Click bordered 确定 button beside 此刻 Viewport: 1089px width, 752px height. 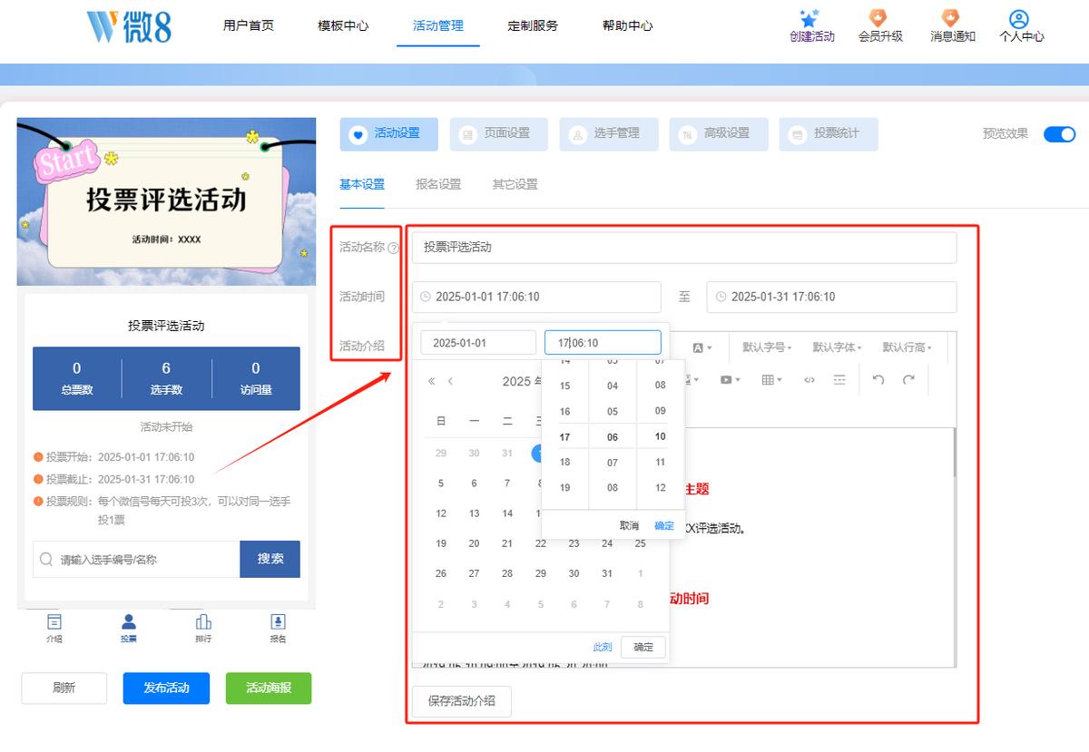[643, 647]
